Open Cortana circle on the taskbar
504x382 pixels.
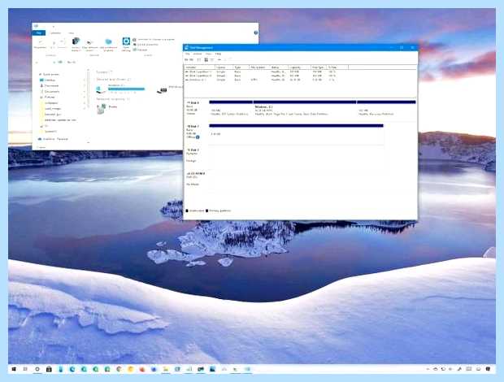pyautogui.click(x=37, y=369)
